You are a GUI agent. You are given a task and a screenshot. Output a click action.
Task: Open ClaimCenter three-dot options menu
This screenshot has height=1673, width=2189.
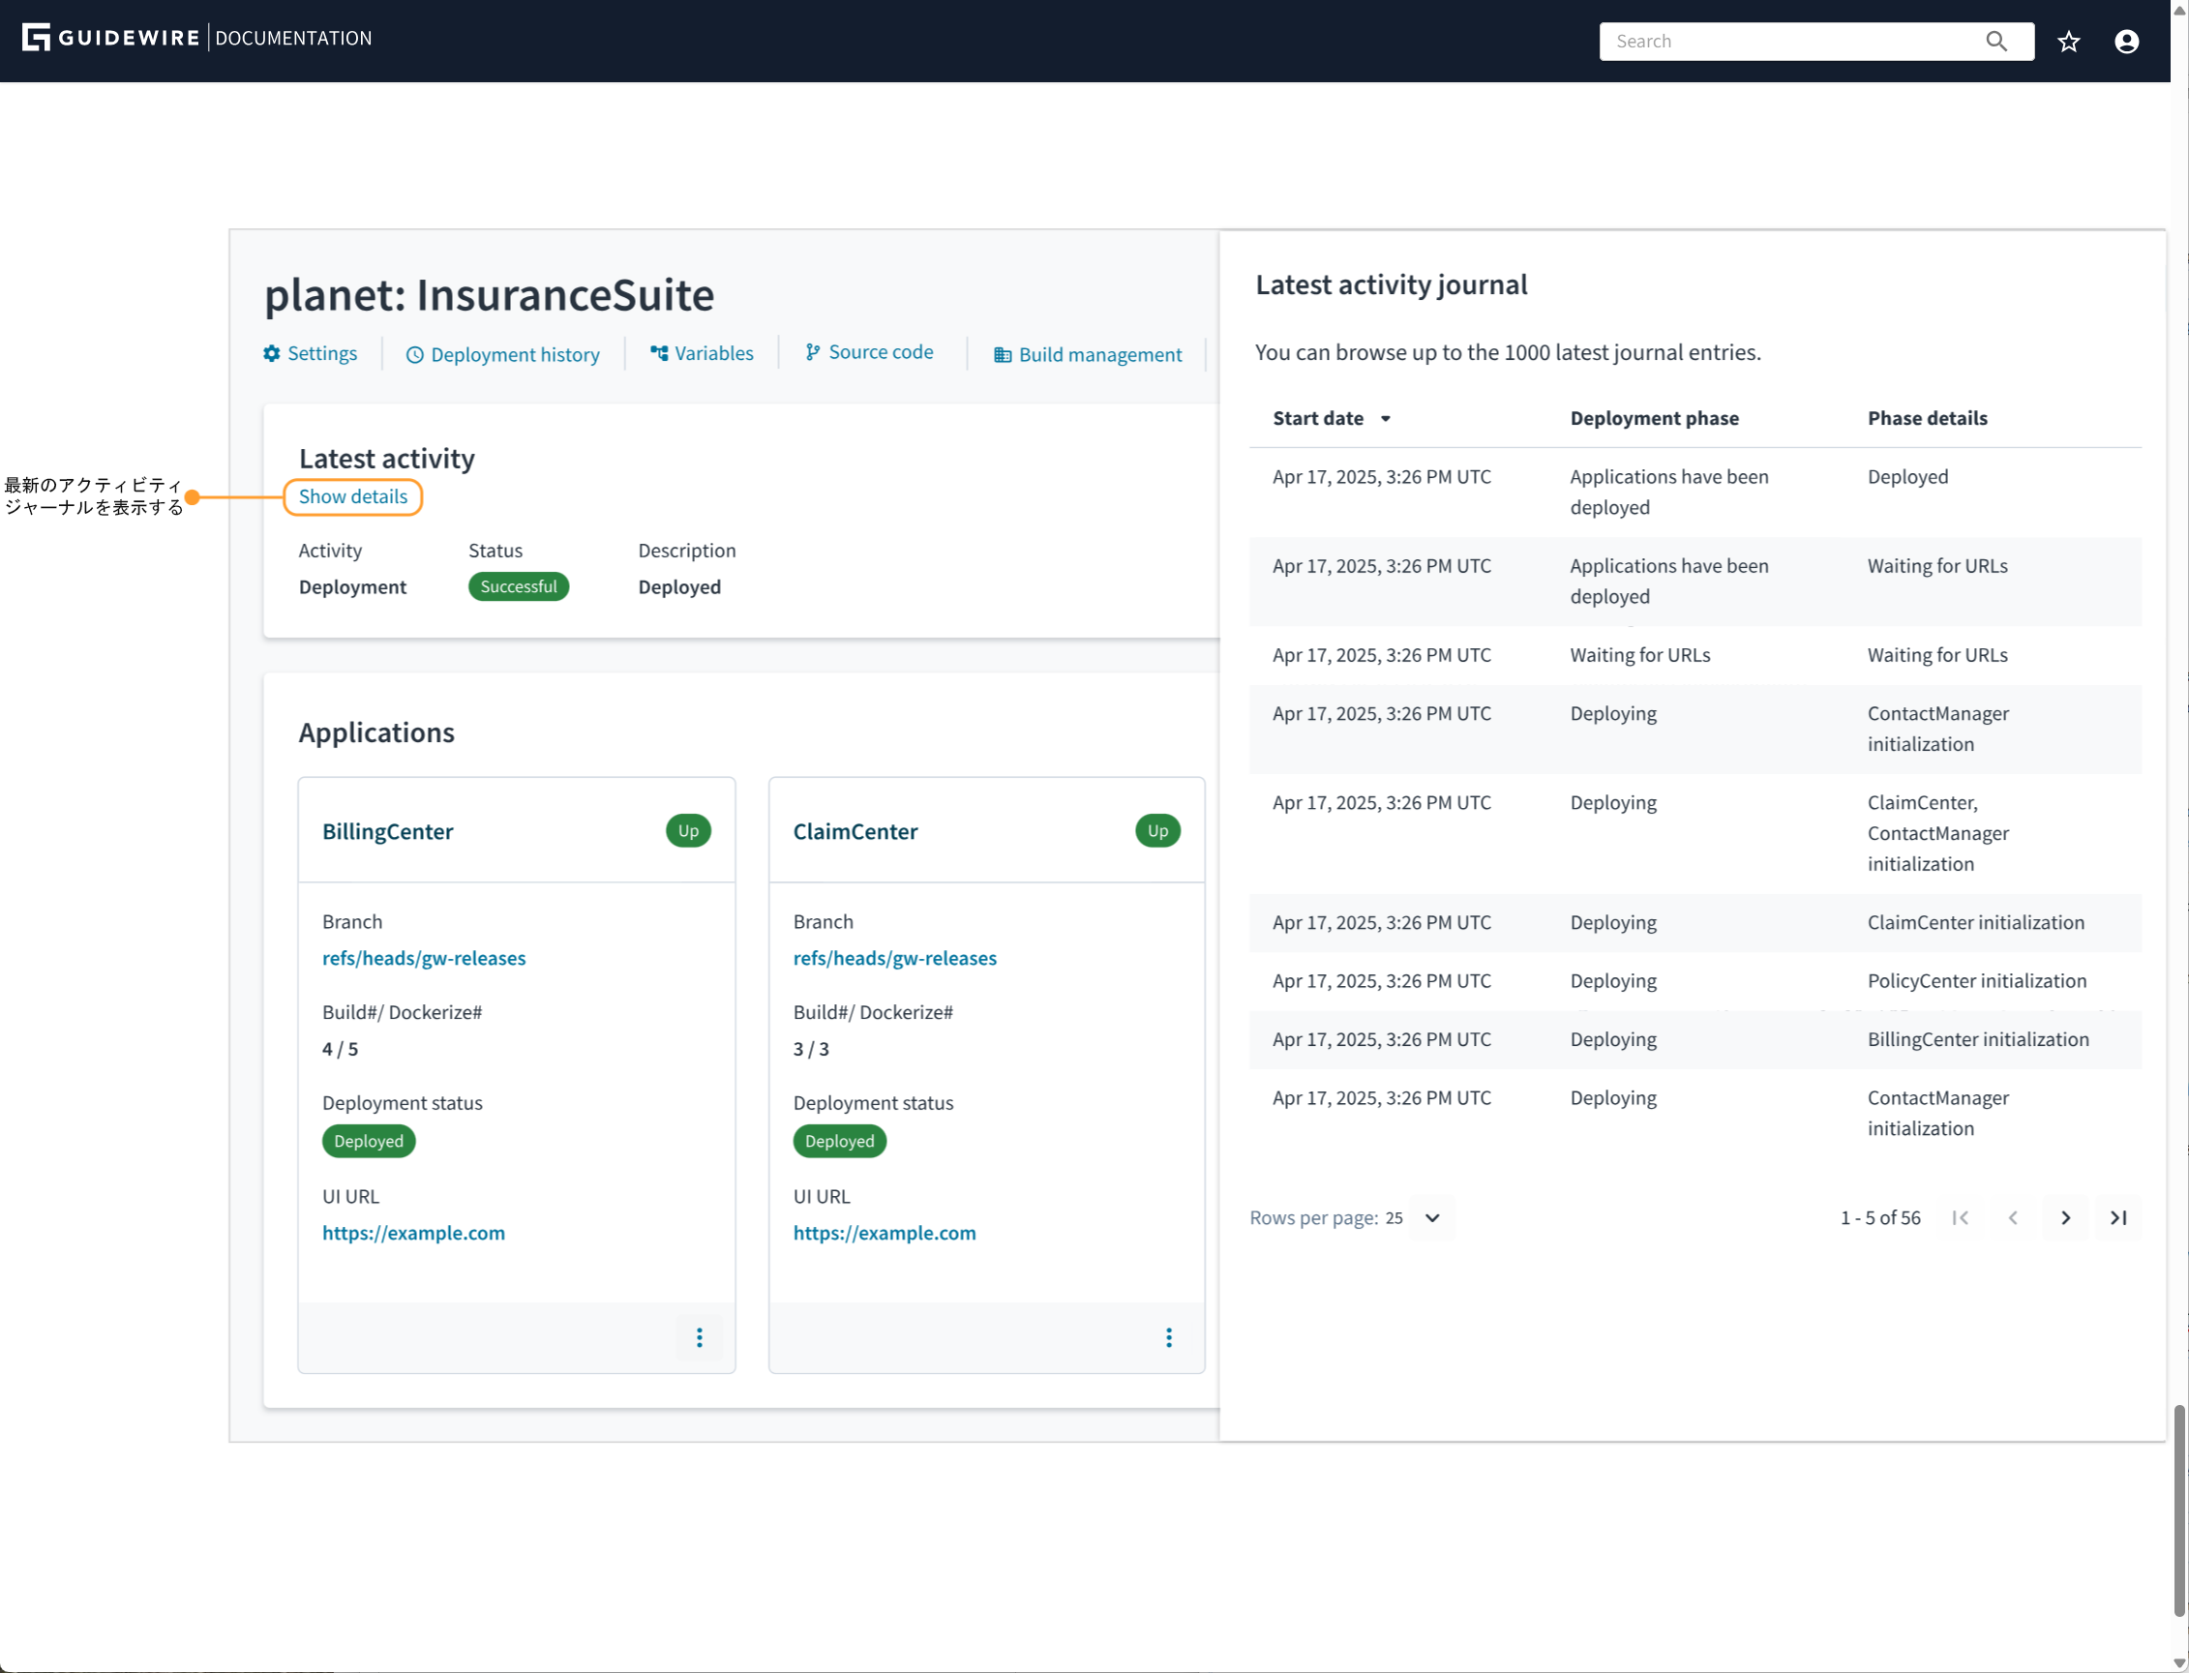coord(1168,1336)
